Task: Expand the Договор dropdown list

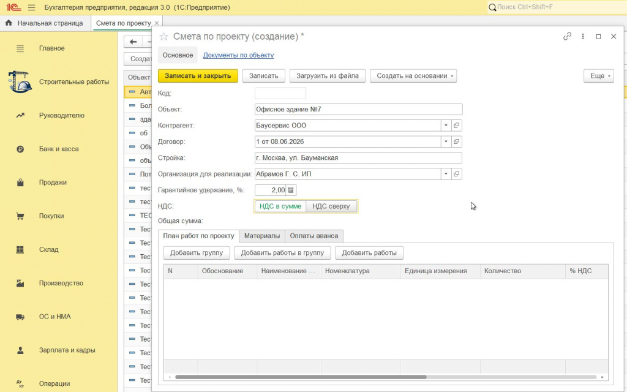Action: [x=446, y=141]
